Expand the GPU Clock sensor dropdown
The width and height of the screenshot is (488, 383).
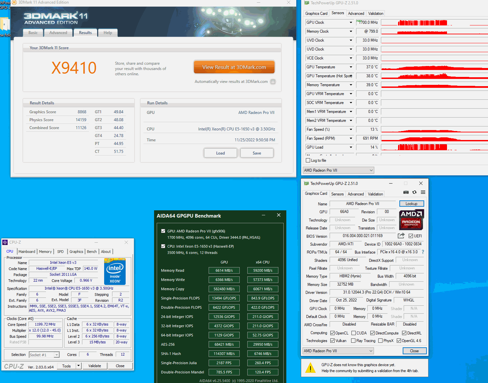click(x=351, y=22)
